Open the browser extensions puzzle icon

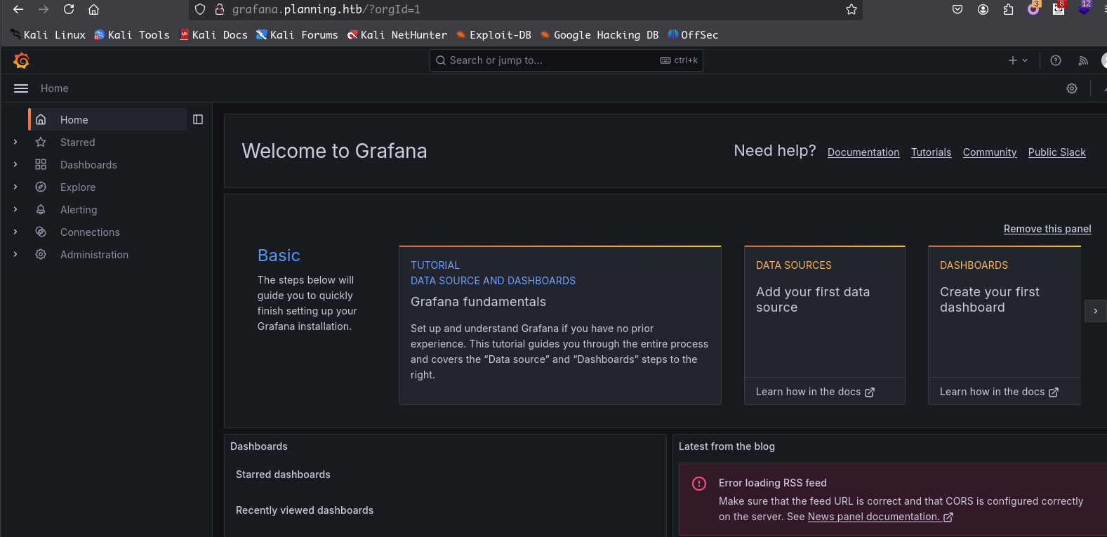(x=1008, y=9)
